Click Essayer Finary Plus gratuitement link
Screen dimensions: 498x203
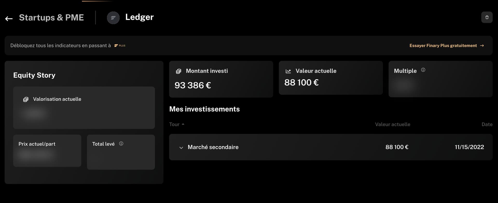pos(443,46)
